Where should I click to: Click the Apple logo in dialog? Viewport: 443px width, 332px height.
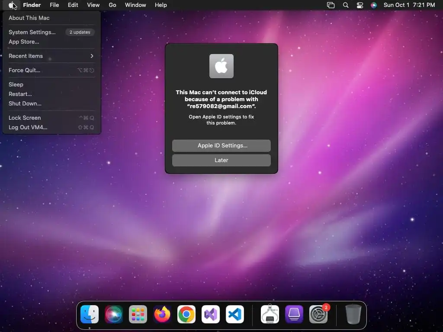[221, 66]
